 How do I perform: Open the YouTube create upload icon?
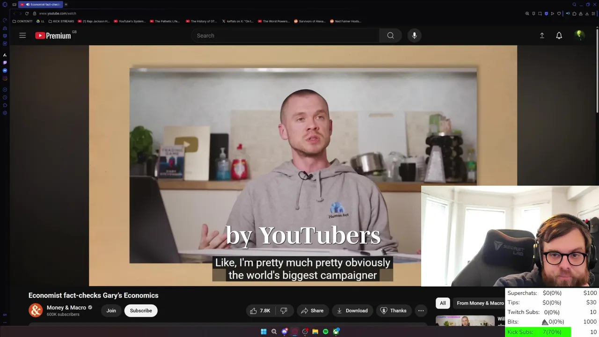point(542,36)
